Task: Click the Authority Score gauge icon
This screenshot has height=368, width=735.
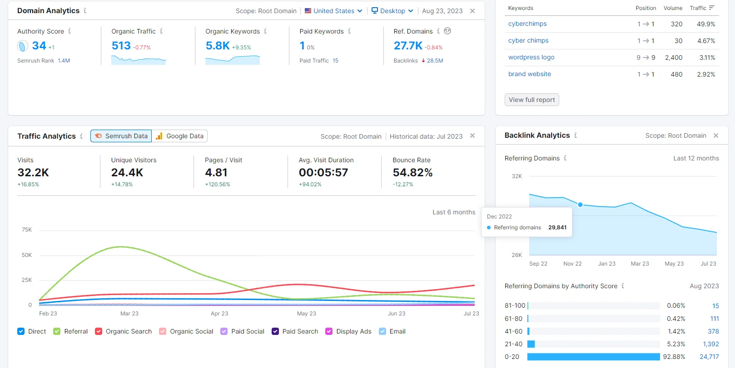Action: (23, 46)
